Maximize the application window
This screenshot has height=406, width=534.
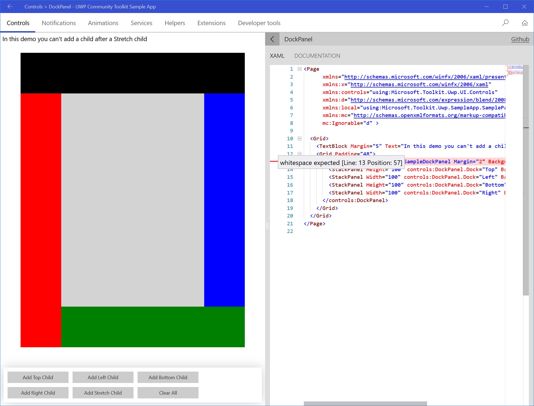505,7
